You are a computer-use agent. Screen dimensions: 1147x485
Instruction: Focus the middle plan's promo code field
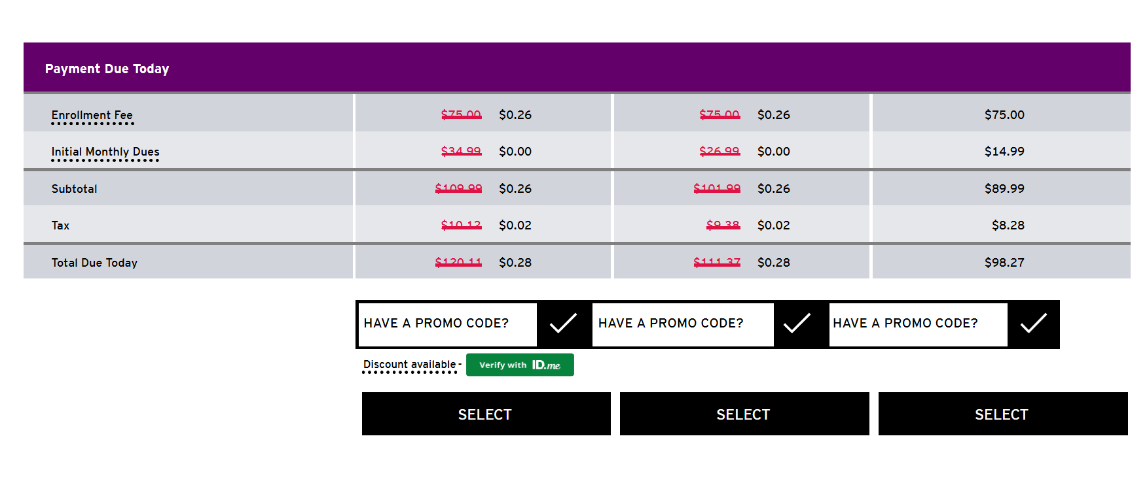683,324
